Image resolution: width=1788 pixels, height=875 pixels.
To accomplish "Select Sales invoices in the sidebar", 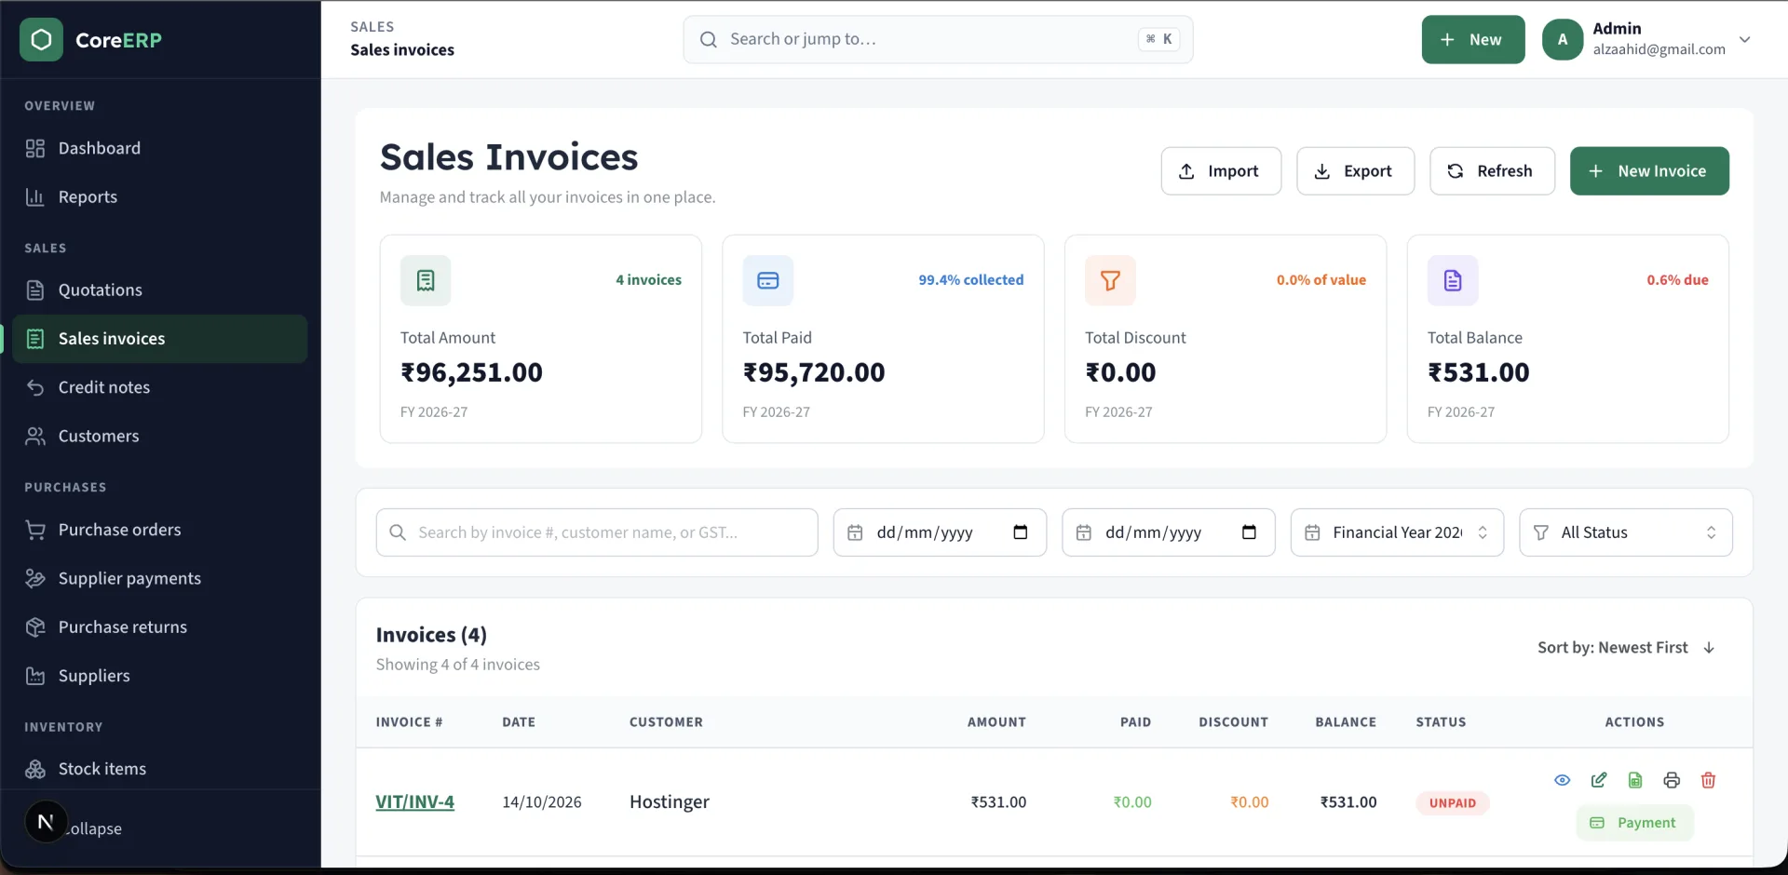I will [x=160, y=339].
